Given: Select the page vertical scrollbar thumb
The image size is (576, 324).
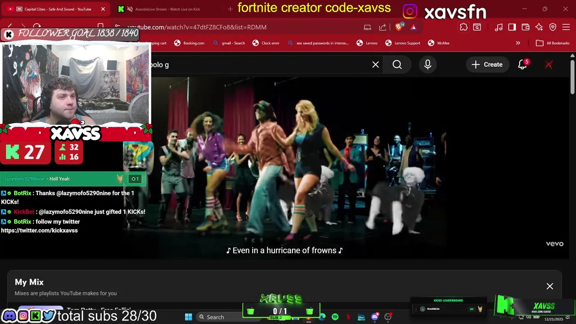Looking at the screenshot, I should tap(572, 76).
